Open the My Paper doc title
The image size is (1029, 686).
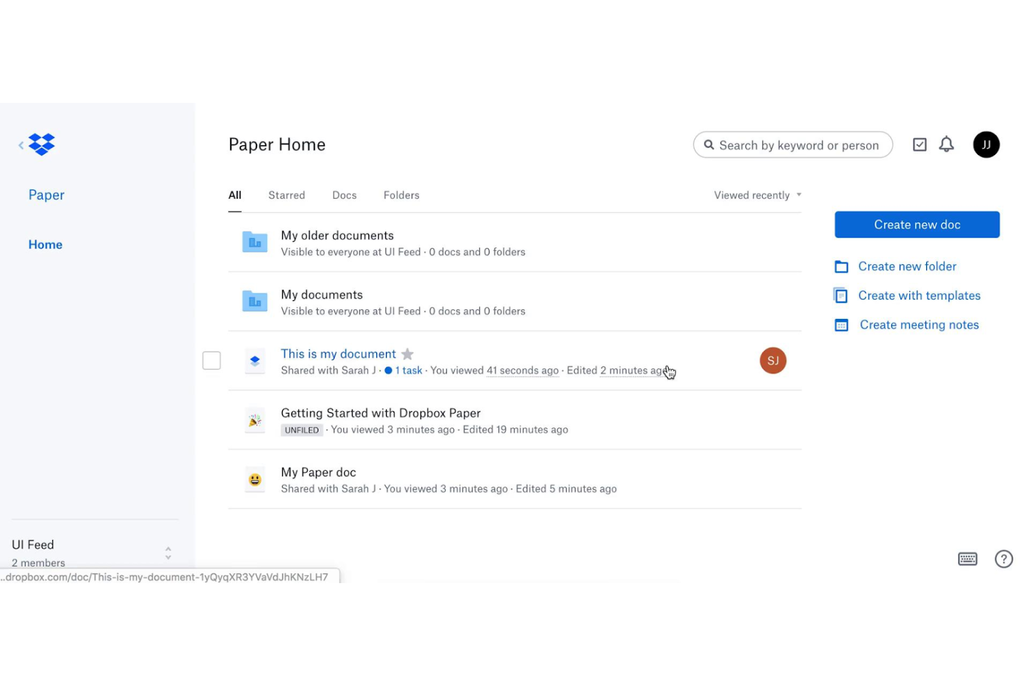318,473
